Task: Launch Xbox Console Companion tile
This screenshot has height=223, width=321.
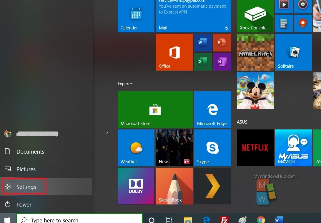Action: (255, 16)
